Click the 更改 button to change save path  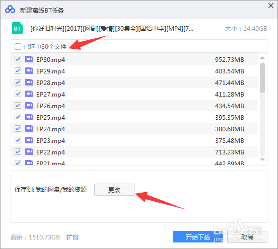[x=114, y=190]
